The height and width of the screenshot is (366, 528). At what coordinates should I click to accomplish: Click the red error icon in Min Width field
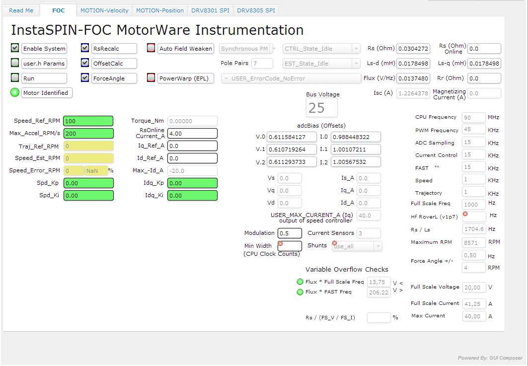281,243
